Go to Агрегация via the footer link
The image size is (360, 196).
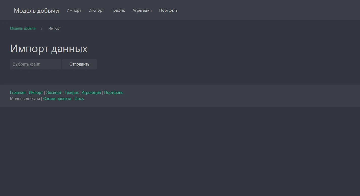(91, 93)
